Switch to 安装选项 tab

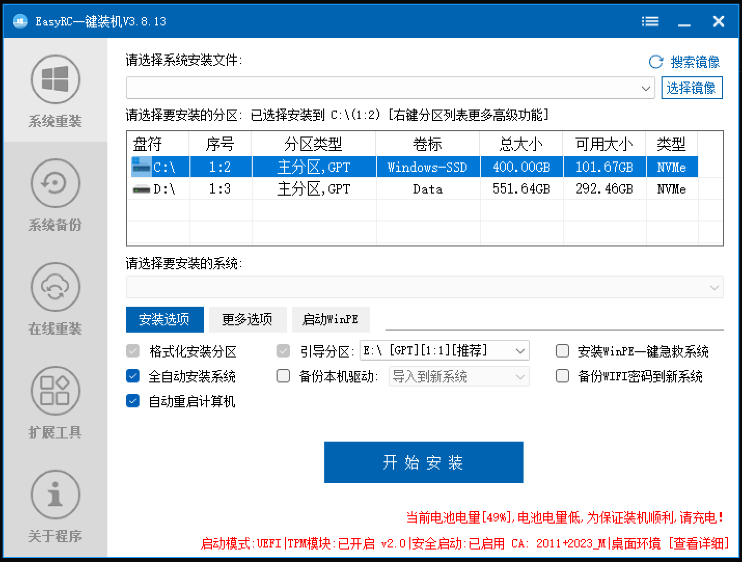pos(164,319)
